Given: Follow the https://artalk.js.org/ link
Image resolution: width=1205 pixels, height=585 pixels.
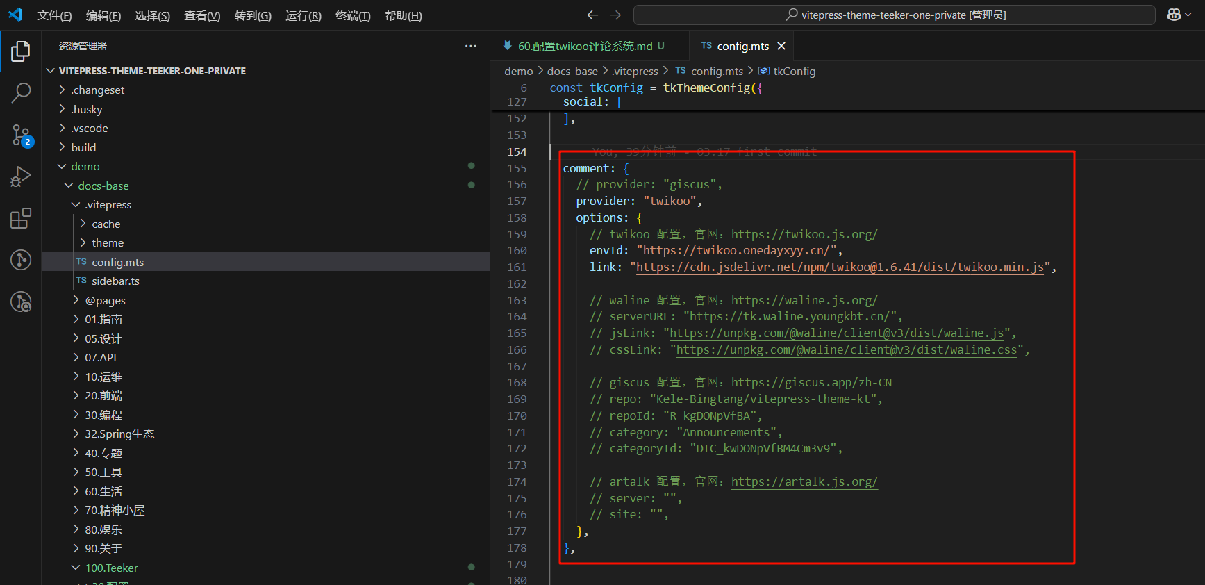Looking at the screenshot, I should (804, 481).
